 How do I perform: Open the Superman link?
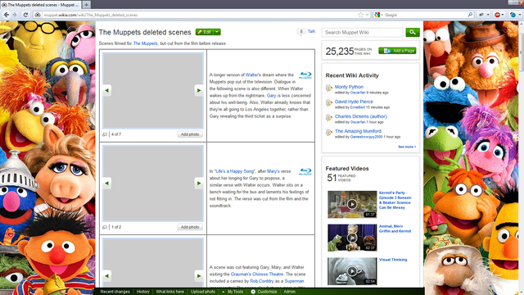(294, 281)
